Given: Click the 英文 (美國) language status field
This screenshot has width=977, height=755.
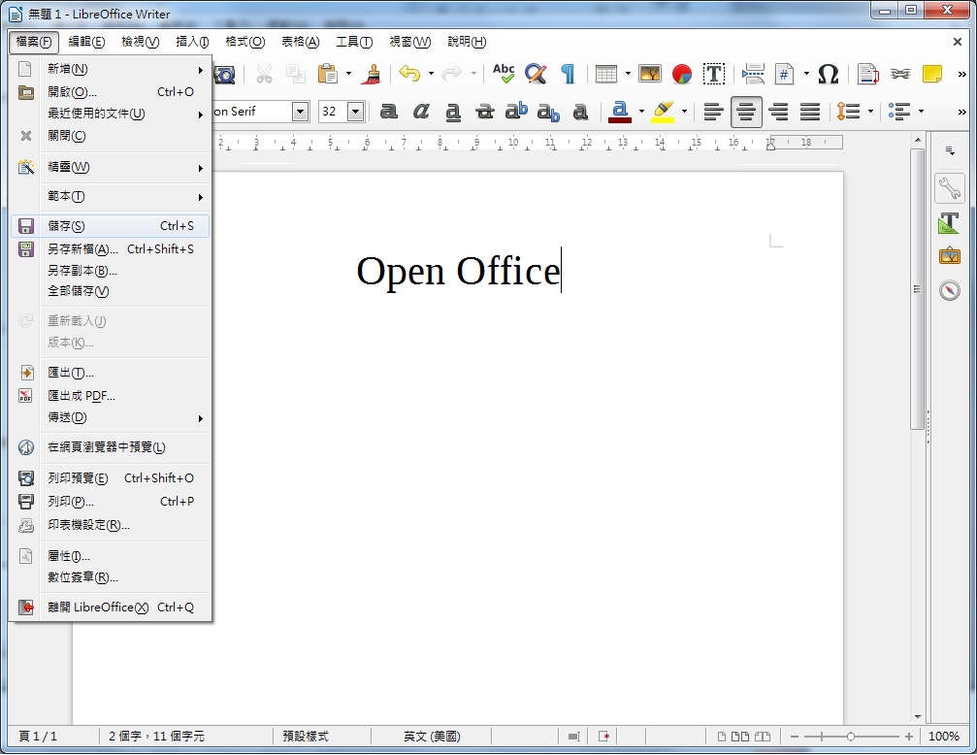Looking at the screenshot, I should 433,737.
